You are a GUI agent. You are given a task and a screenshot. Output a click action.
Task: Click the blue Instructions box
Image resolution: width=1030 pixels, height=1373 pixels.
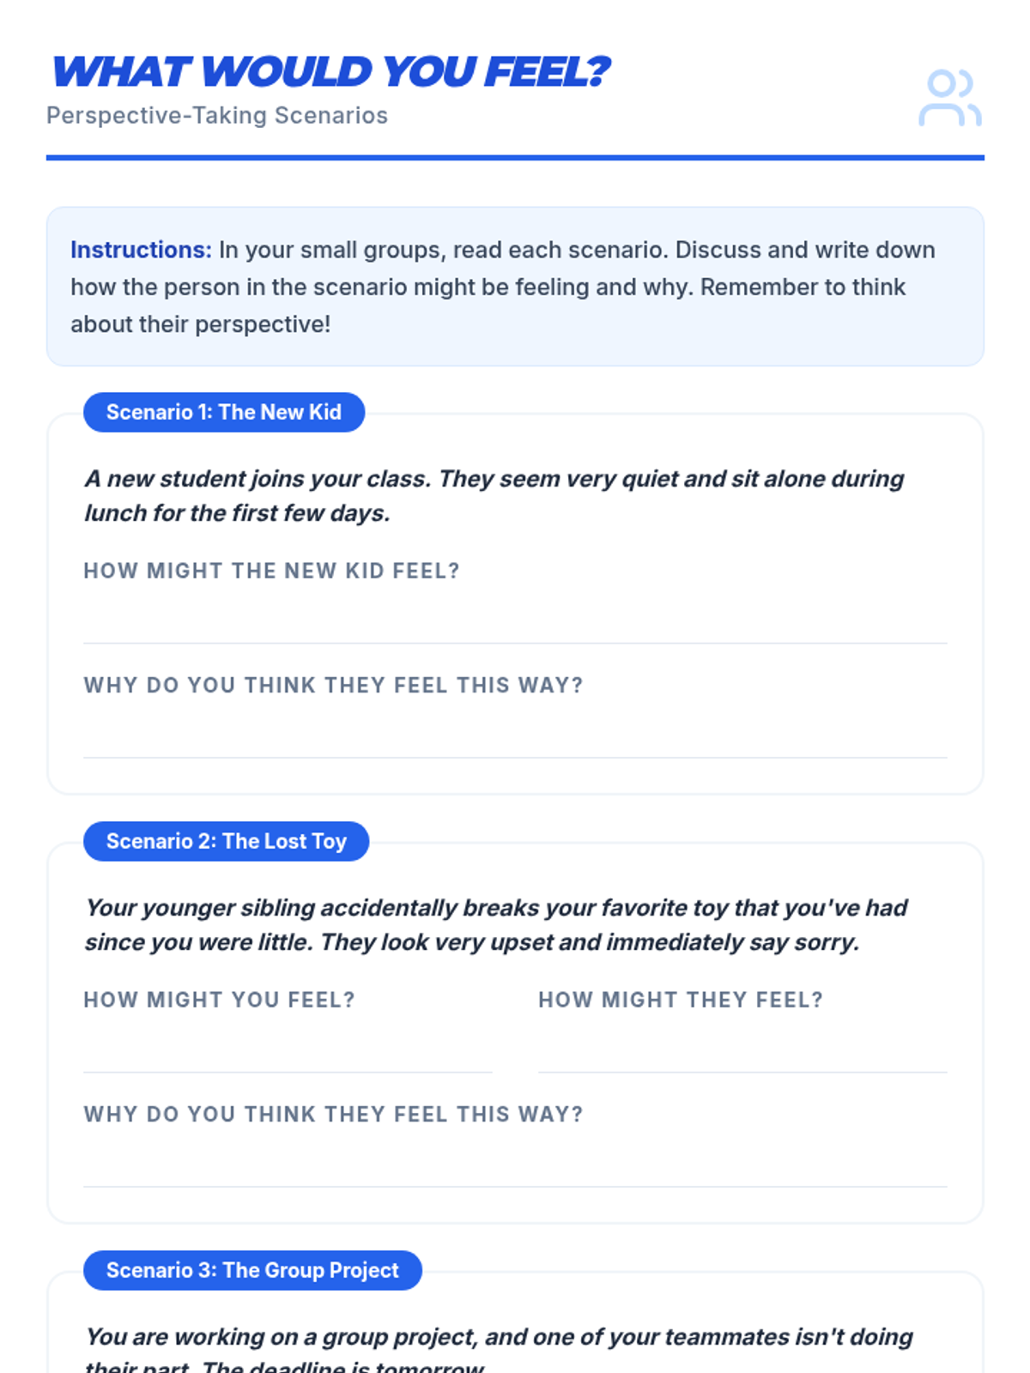(x=515, y=287)
